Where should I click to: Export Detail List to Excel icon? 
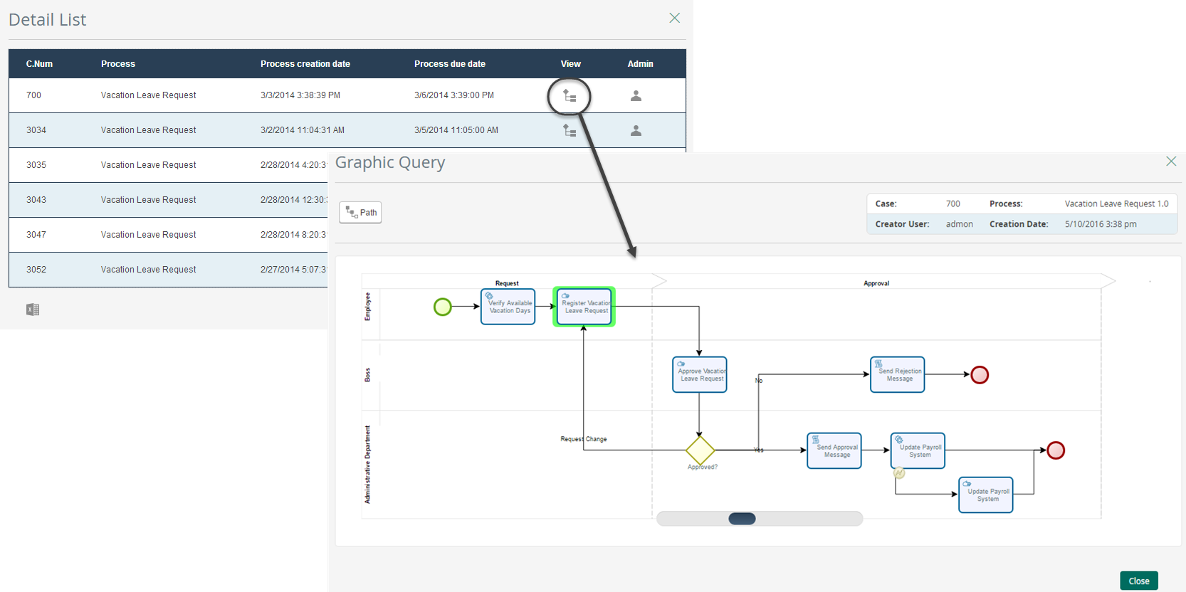click(x=33, y=310)
